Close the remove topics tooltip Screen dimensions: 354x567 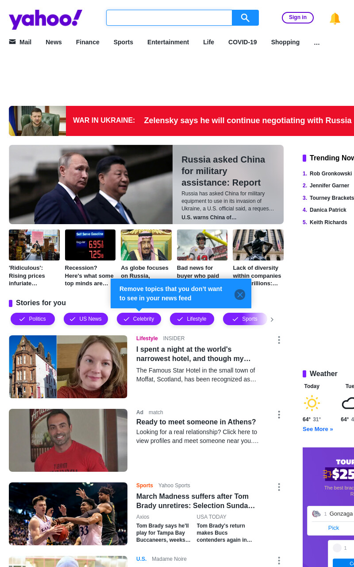(x=240, y=295)
